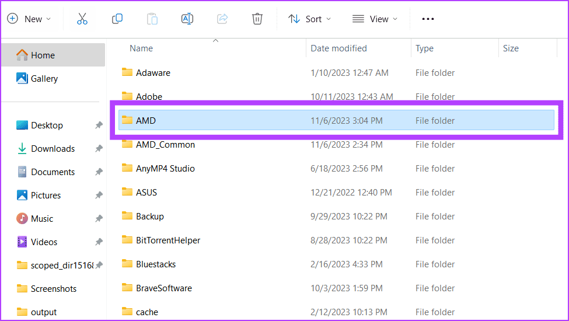Select the Bluestacks folder row
The image size is (569, 321).
156,264
